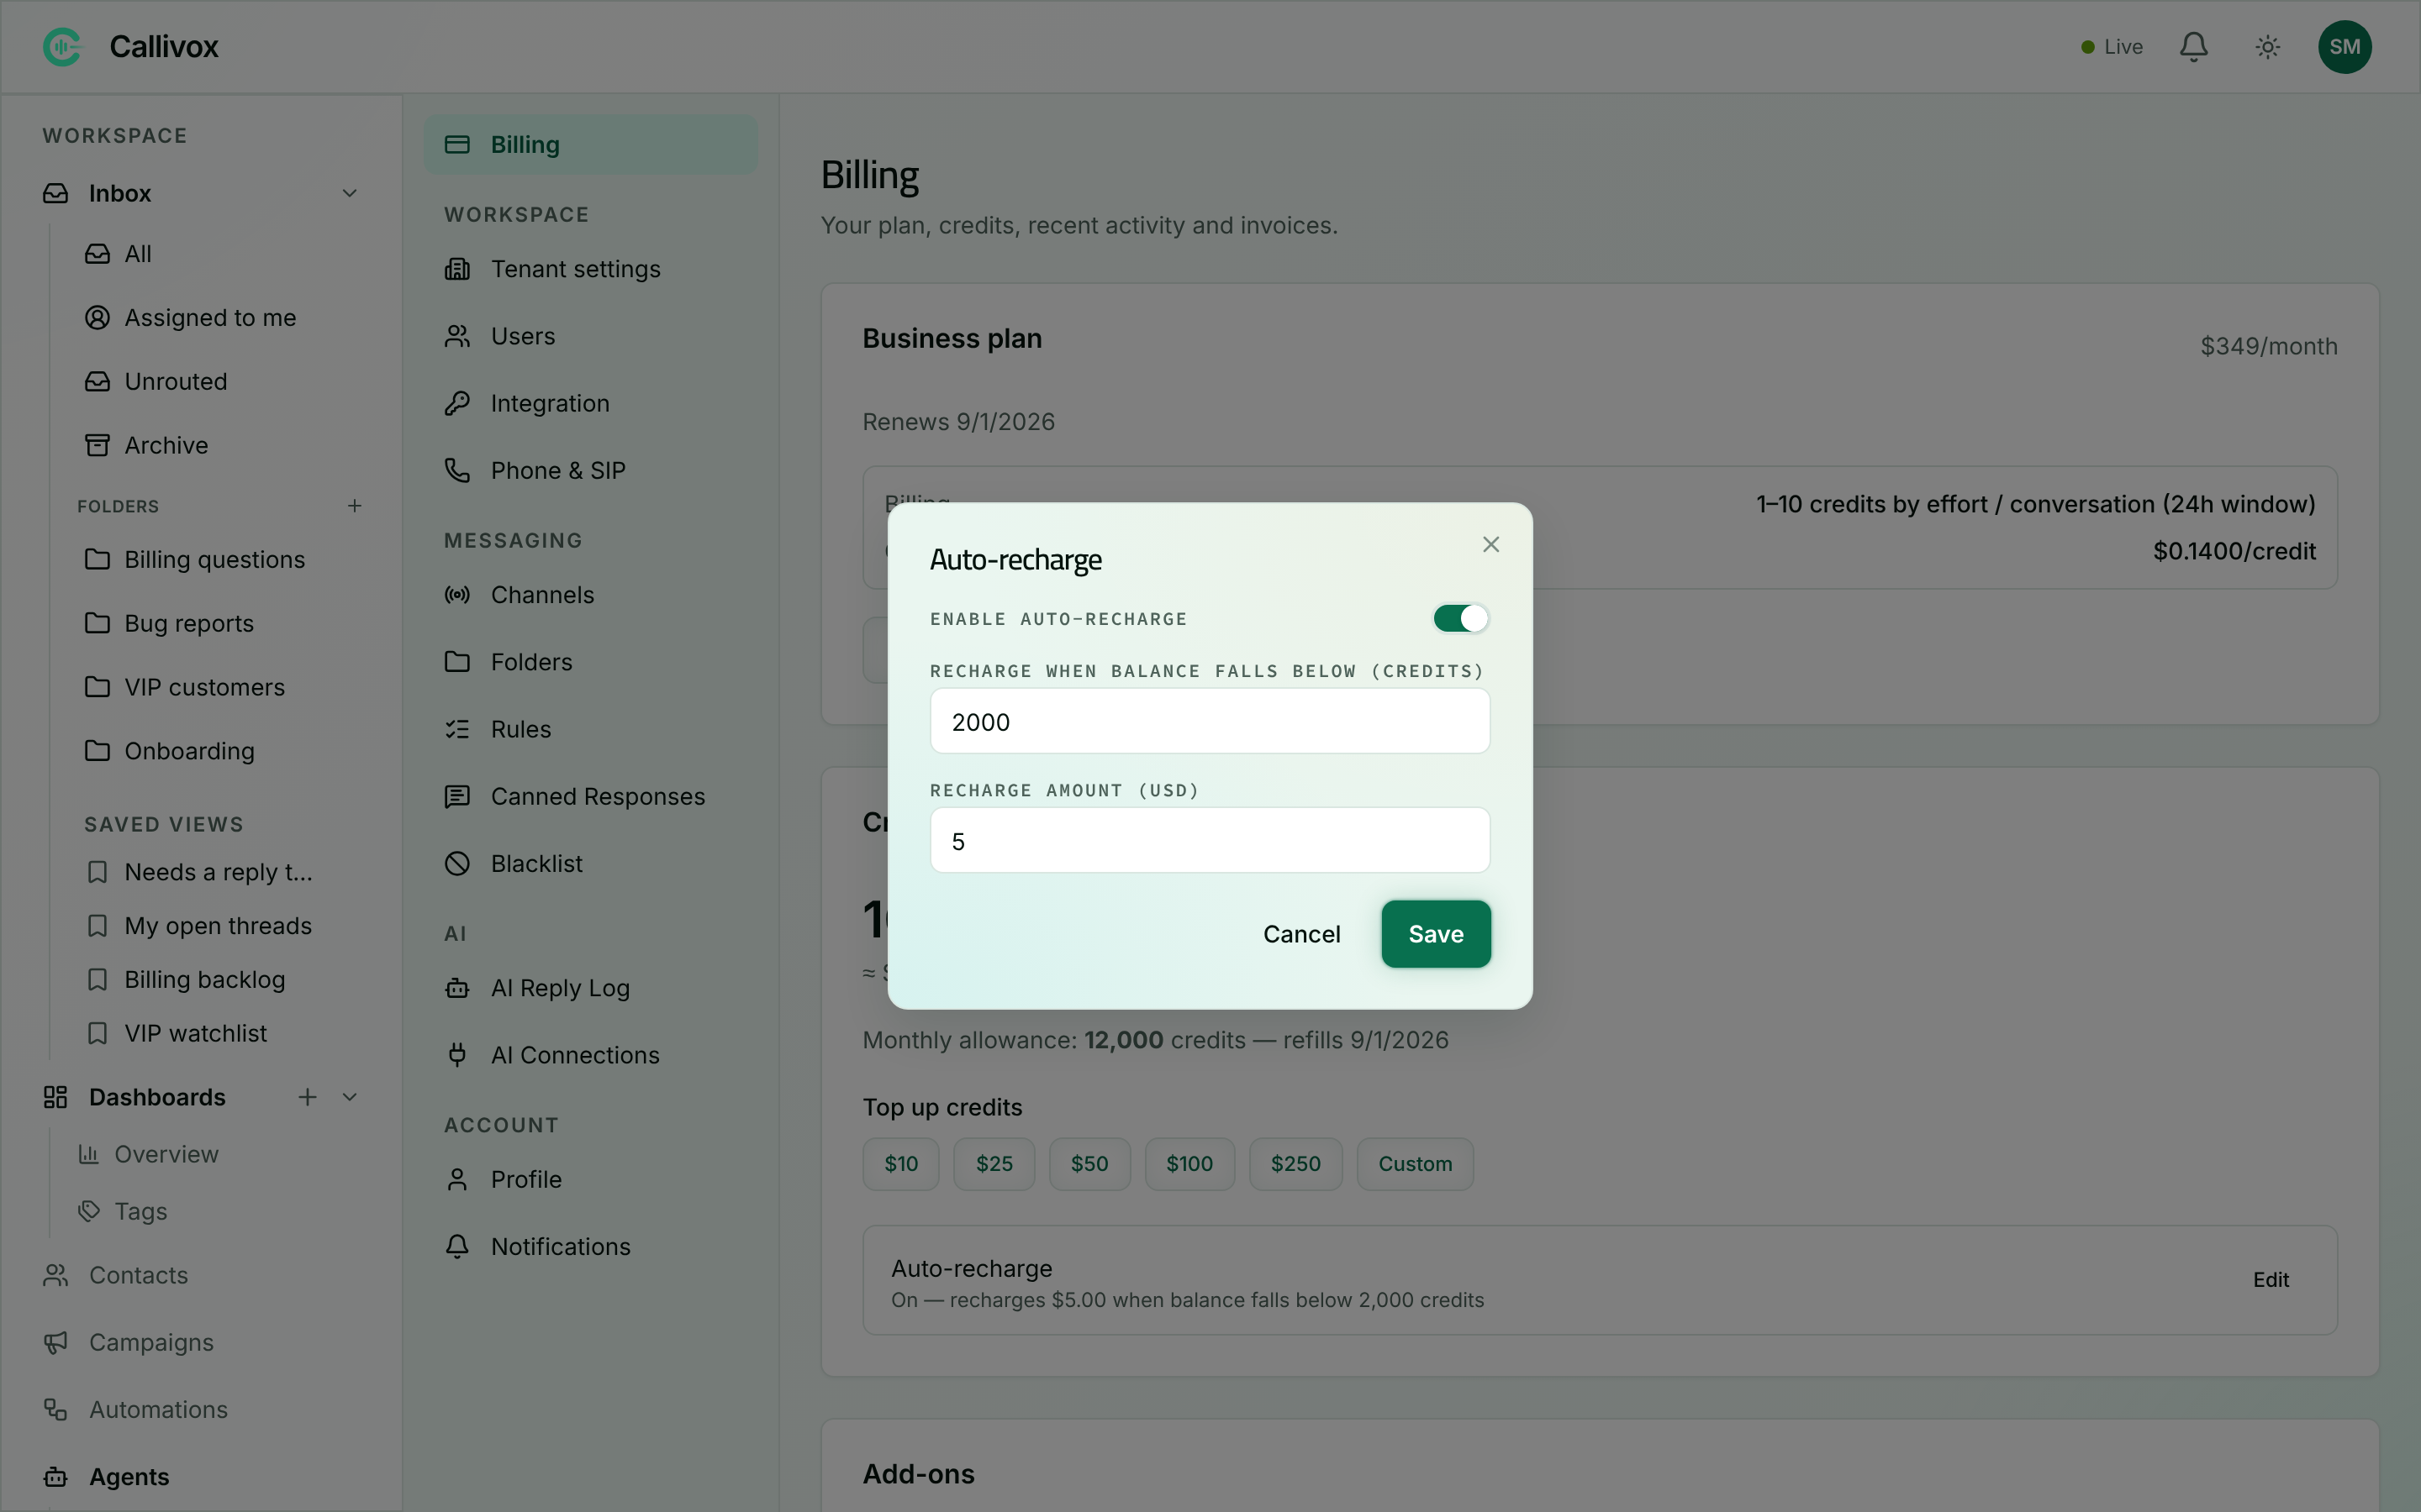Add a new dashboard with the plus icon

coord(307,1097)
